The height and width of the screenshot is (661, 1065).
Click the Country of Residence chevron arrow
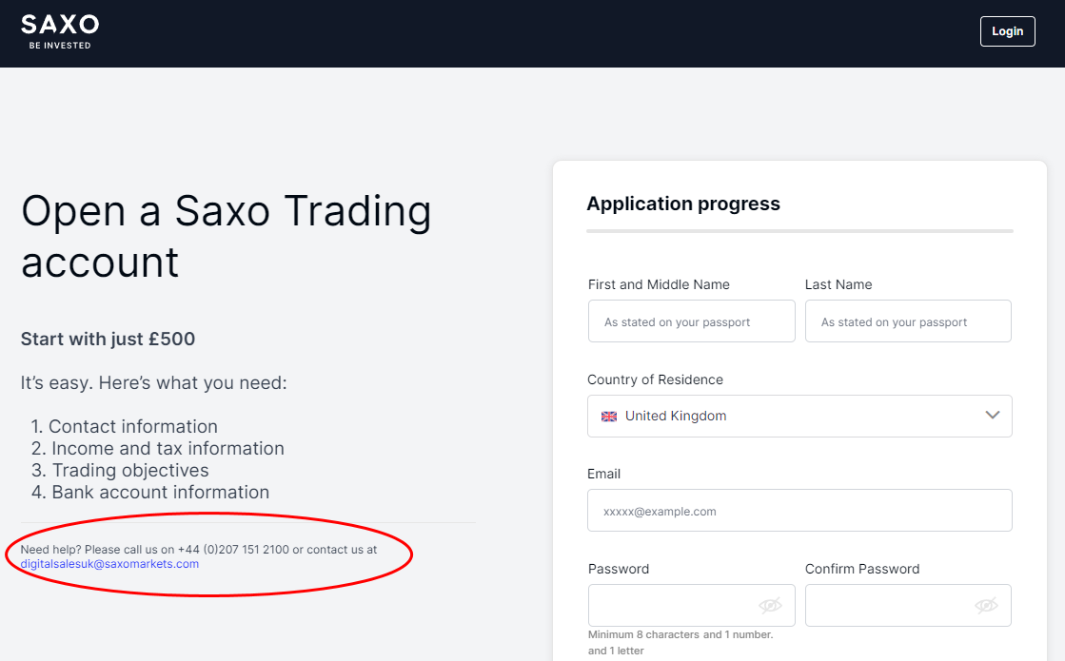[993, 416]
